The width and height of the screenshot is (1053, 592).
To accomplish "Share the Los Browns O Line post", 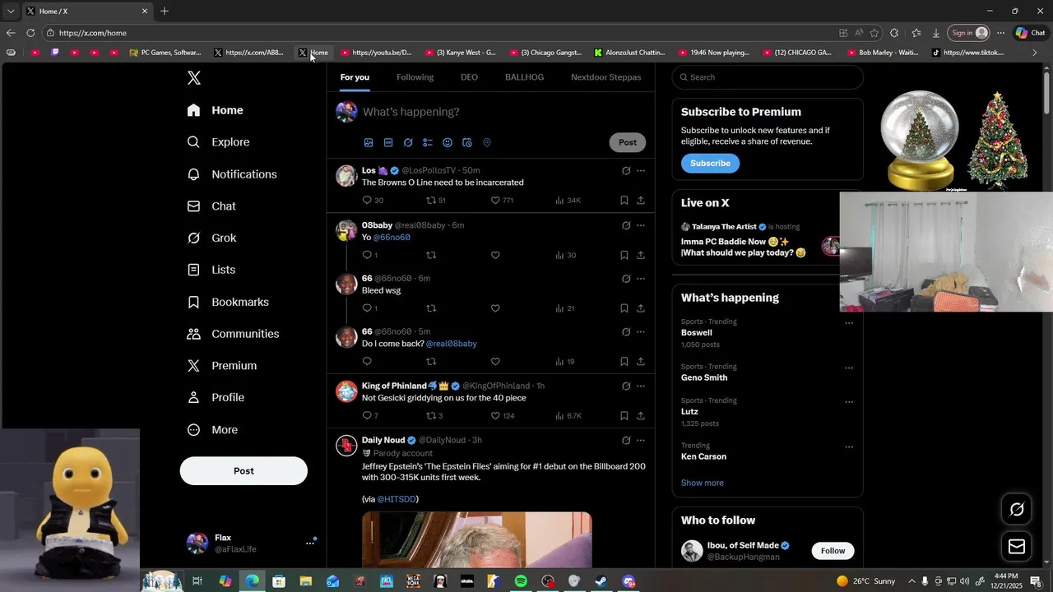I will pyautogui.click(x=641, y=201).
